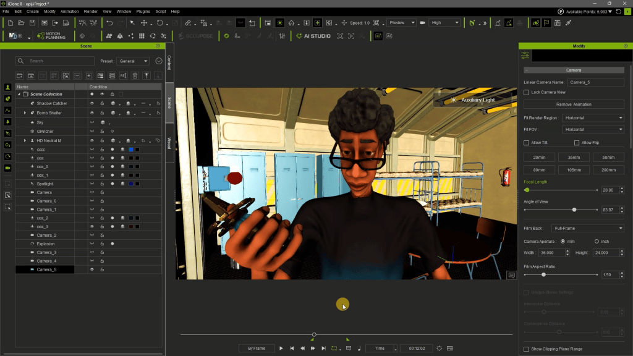Viewport: 633px width, 356px height.
Task: Open the mixer sliders icon
Action: (x=282, y=36)
